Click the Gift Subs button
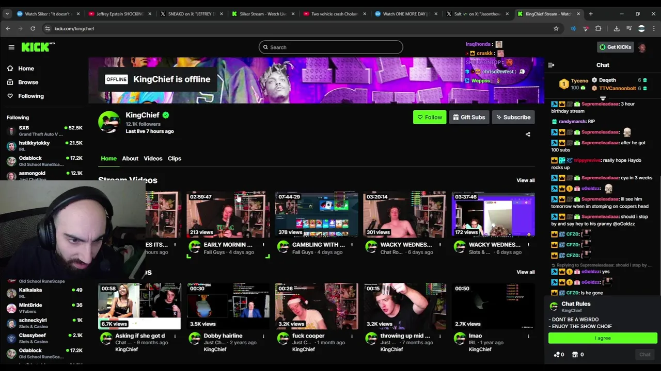 pyautogui.click(x=469, y=117)
